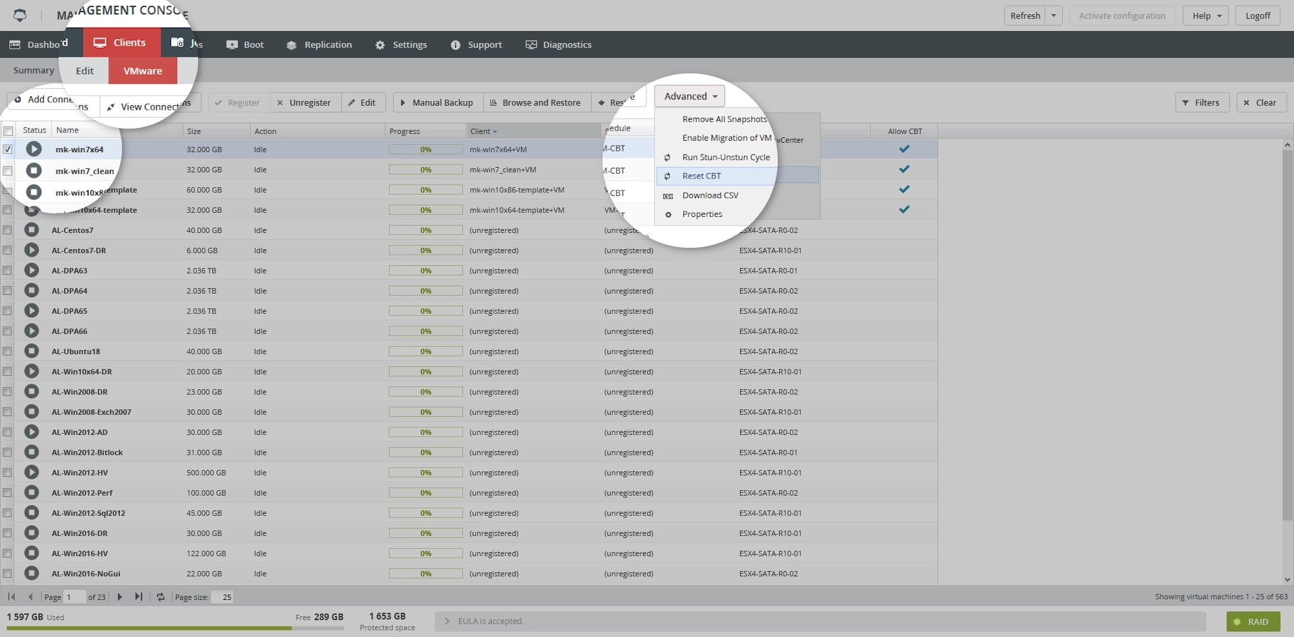This screenshot has width=1294, height=637.
Task: Click the status icon for AL-DPA63
Action: [x=32, y=270]
